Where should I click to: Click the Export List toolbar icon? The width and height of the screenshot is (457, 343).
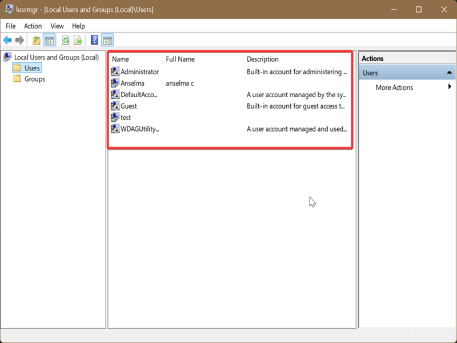(x=78, y=40)
